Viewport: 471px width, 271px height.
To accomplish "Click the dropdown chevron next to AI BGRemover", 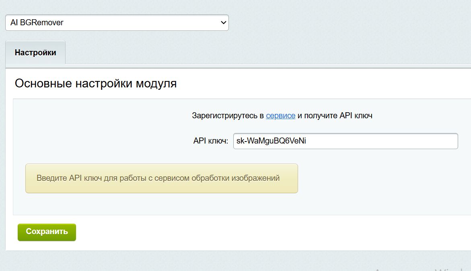I will (223, 23).
